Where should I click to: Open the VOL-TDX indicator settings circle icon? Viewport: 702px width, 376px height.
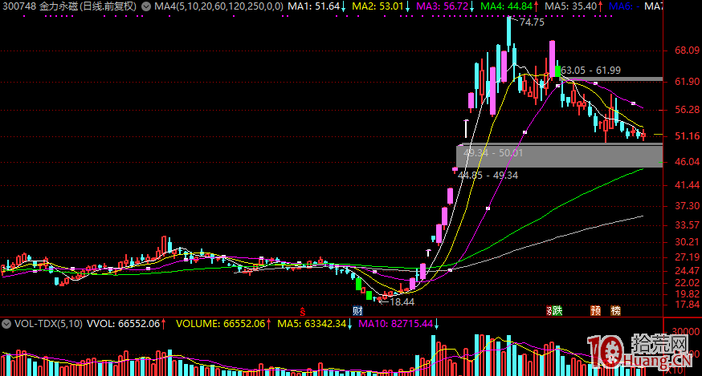pyautogui.click(x=6, y=324)
